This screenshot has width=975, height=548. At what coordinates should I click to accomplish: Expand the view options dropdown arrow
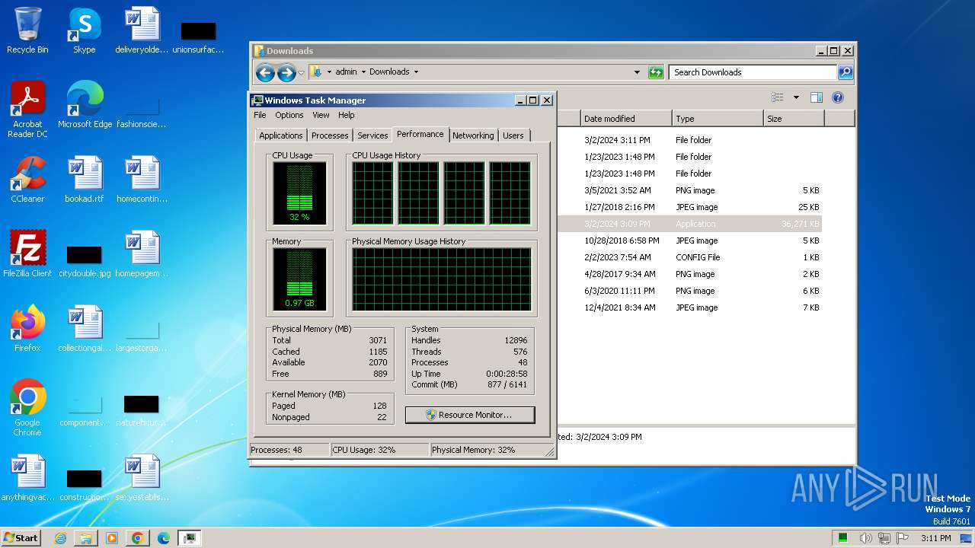796,97
